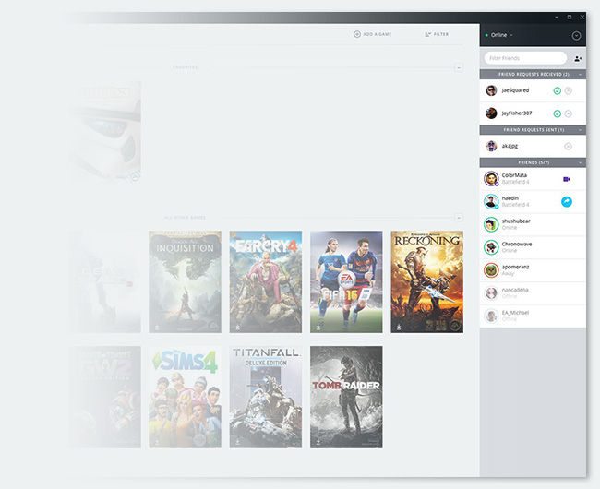Click nancadena's offline avatar
Screen dimensions: 600x489
point(491,293)
